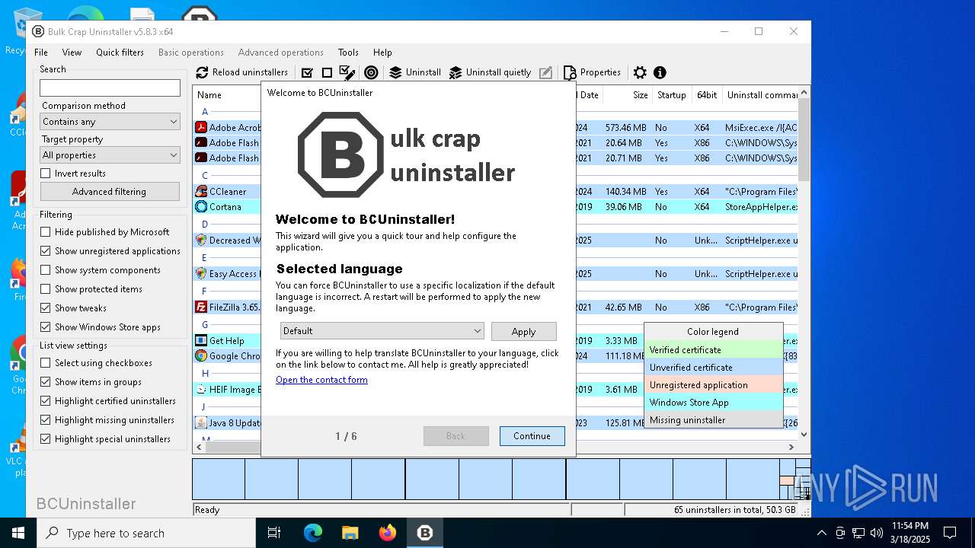Click the Uninstall quietly toolbar button

pyautogui.click(x=490, y=72)
